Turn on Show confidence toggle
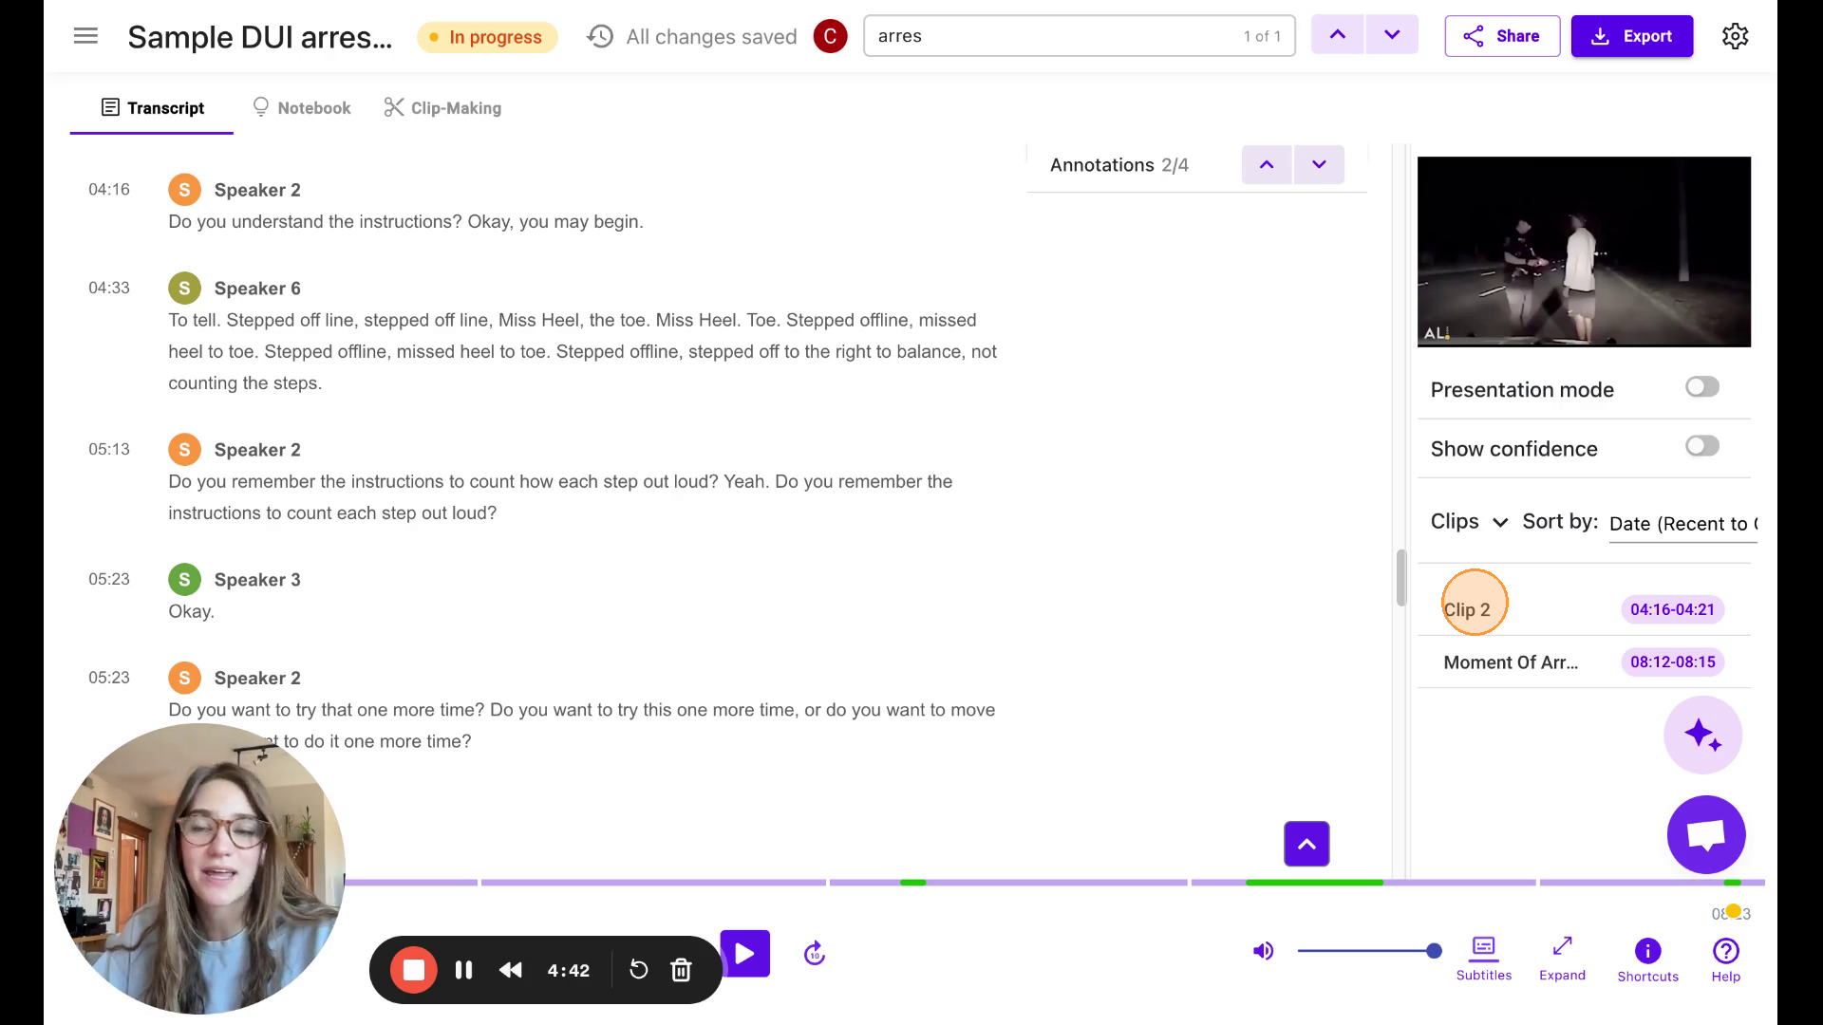Viewport: 1823px width, 1025px height. click(x=1701, y=446)
